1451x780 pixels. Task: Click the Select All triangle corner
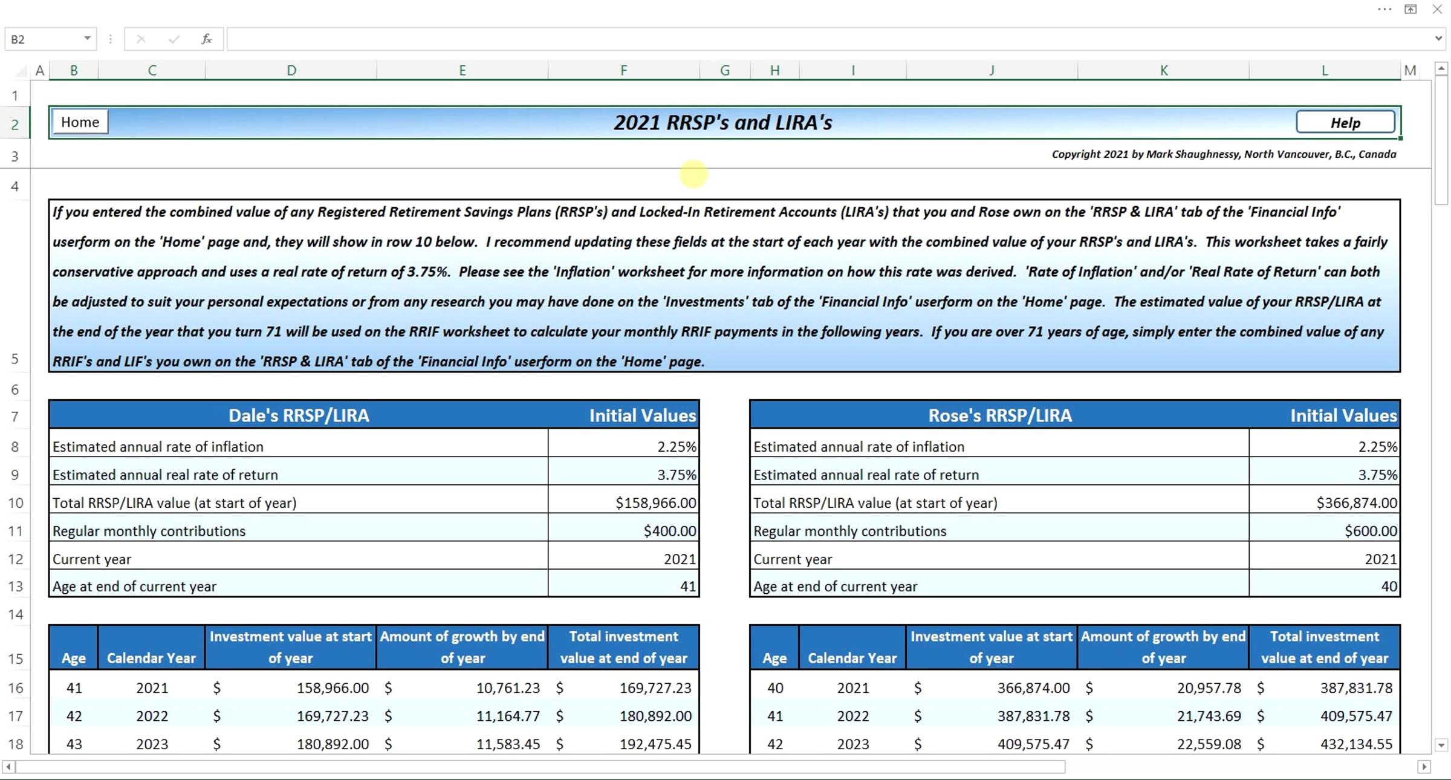[x=22, y=71]
